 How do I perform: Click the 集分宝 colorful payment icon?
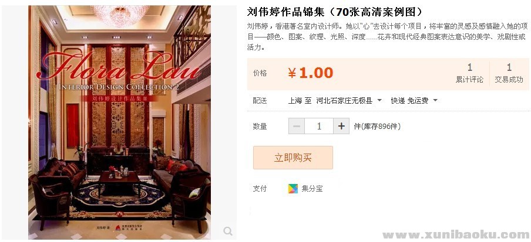pyautogui.click(x=293, y=189)
